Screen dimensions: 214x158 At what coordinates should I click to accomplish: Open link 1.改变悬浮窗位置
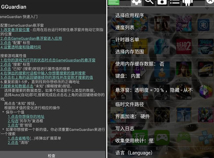pos(15,30)
